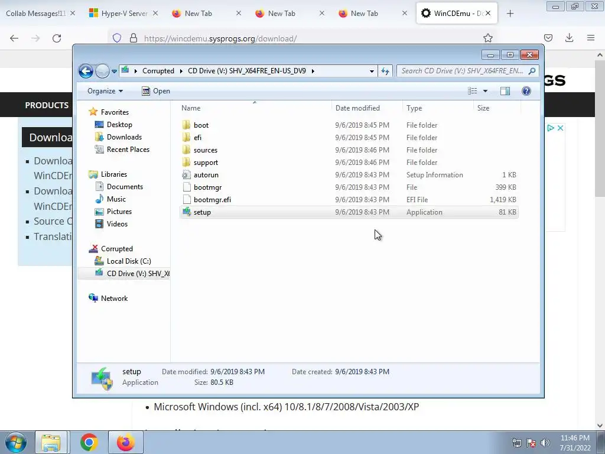This screenshot has height=454, width=605.
Task: Click the Explorer Forward navigation arrow
Action: 102,71
